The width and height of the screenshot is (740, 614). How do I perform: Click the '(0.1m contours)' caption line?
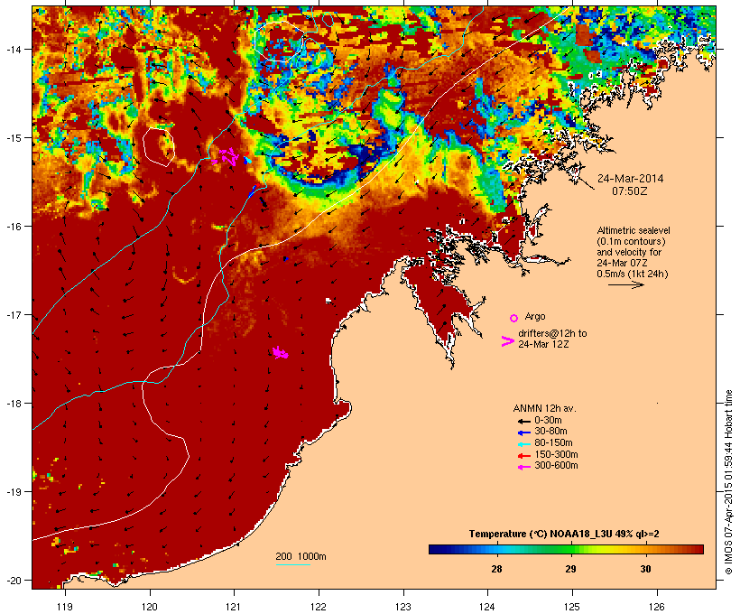631,241
